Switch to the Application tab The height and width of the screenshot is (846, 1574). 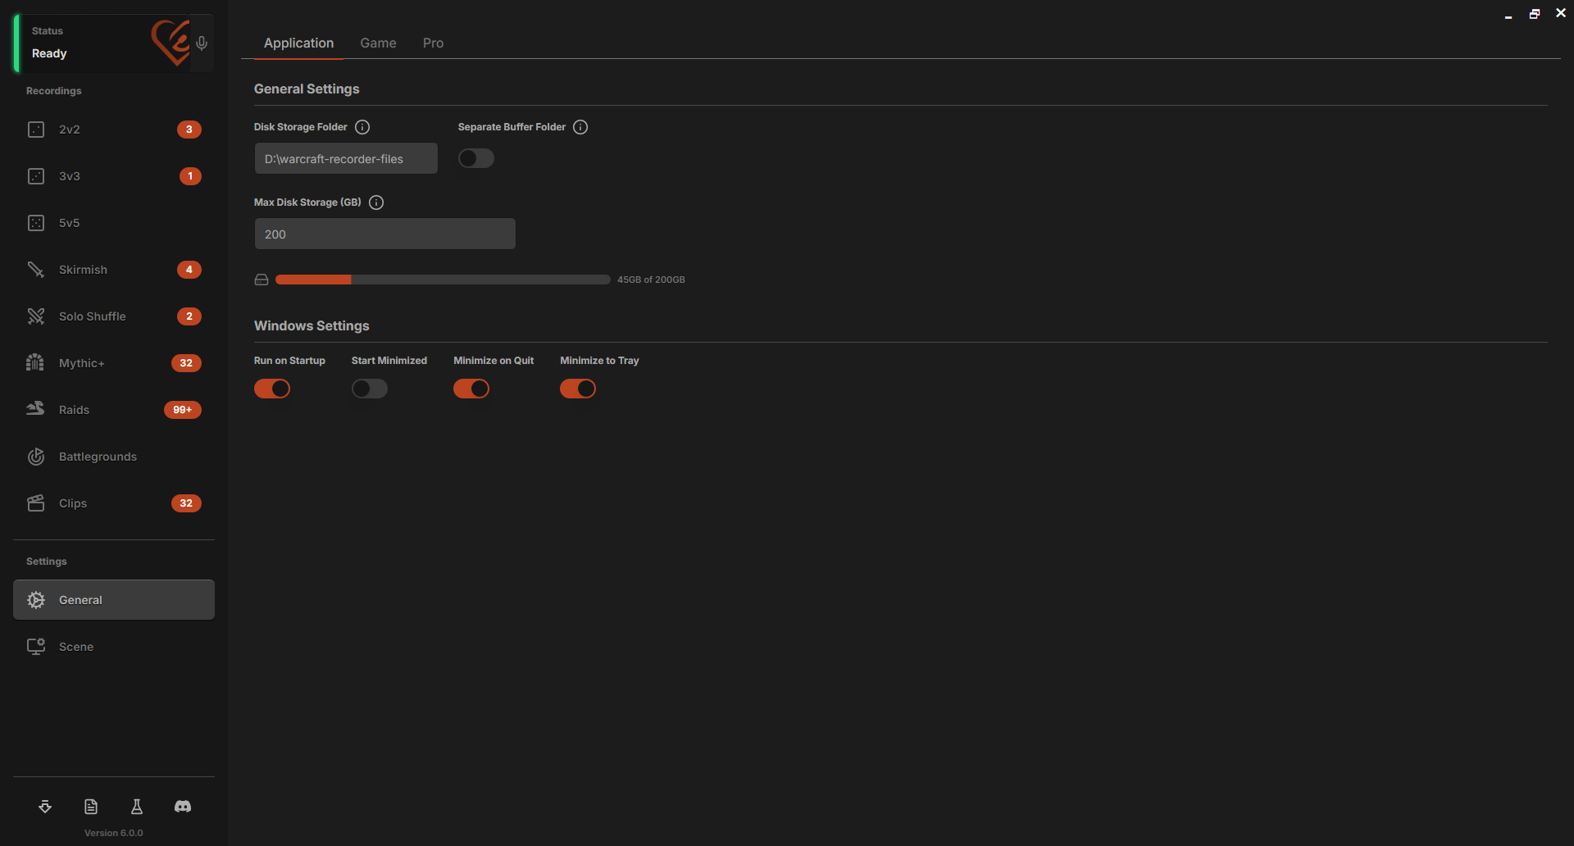point(298,43)
